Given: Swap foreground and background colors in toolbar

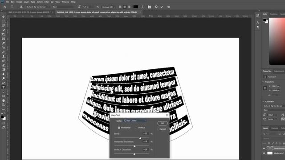Looking at the screenshot, I should [x=5, y=113].
